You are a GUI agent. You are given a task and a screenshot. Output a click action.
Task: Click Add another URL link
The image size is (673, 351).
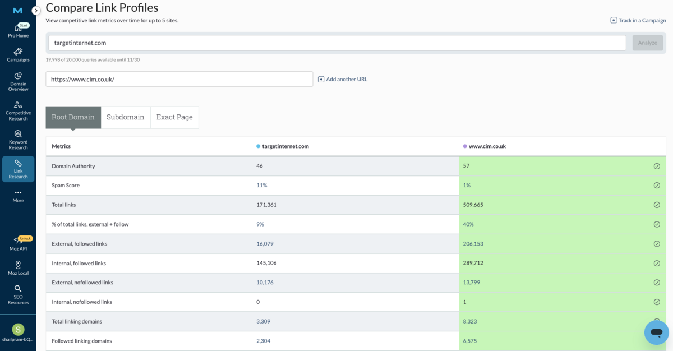point(343,79)
